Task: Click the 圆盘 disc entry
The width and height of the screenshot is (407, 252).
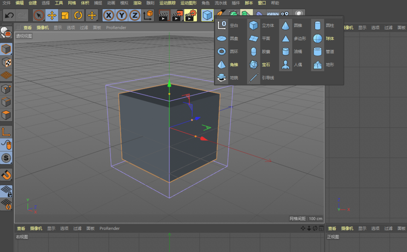Action: coord(227,38)
